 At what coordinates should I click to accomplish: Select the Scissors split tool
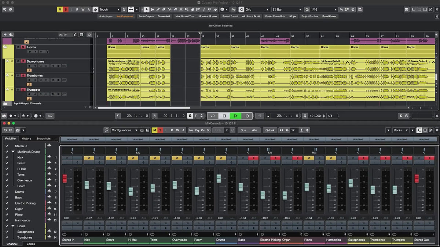click(x=169, y=10)
